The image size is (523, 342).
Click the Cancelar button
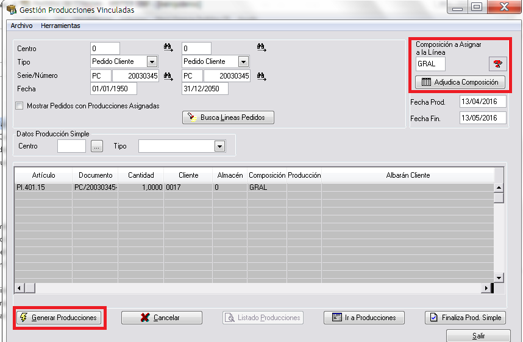coord(162,318)
